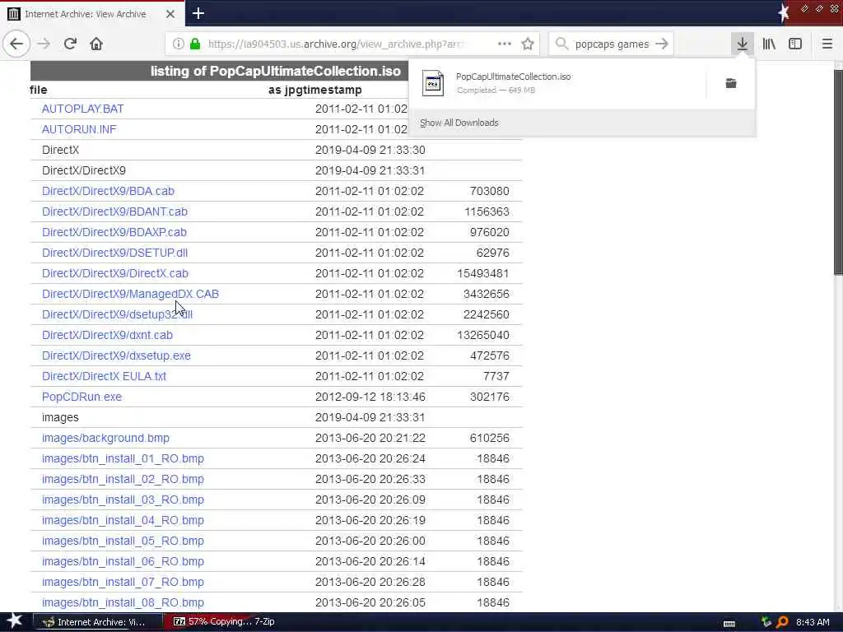Open images/btn_install_04_RO.bmp link
Image resolution: width=843 pixels, height=632 pixels.
pos(123,520)
